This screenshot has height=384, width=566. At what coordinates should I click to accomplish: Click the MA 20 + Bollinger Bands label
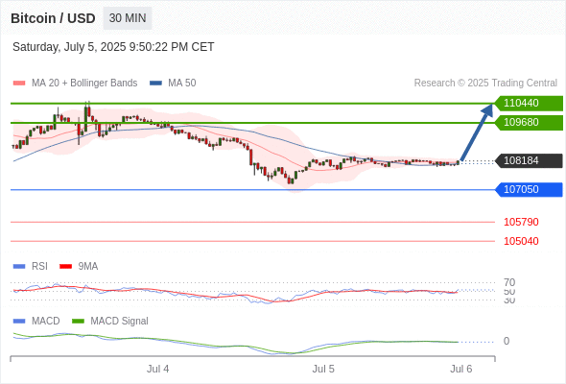point(84,84)
